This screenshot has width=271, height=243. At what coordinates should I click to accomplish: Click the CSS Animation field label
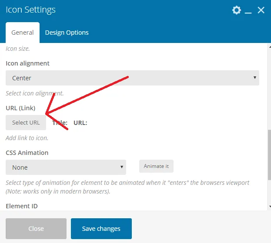click(27, 153)
